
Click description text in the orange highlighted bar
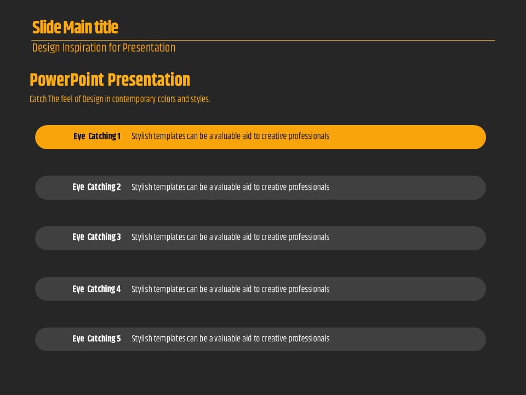pyautogui.click(x=230, y=137)
